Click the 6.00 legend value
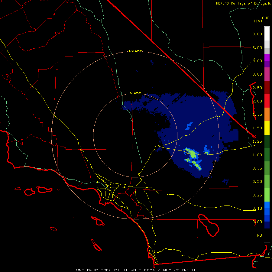 tap(257, 47)
